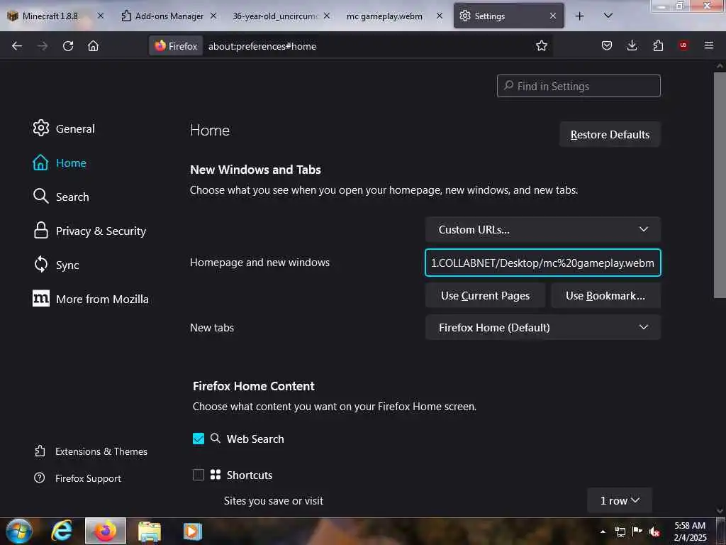726x545 pixels.
Task: Change the Shortcuts 1 row dropdown
Action: [620, 500]
